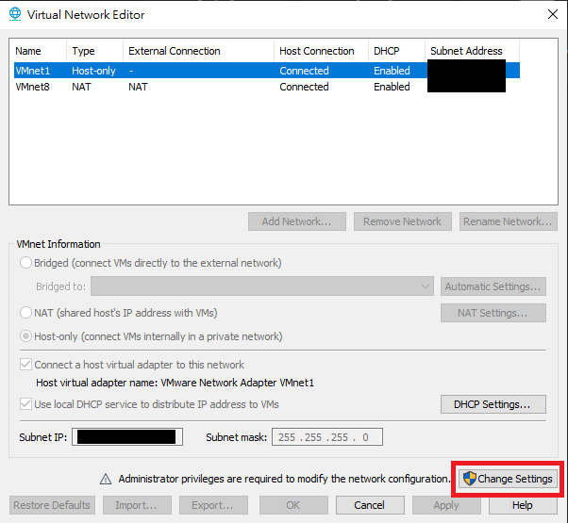Select the Host-only radio button
Viewport: 568px width, 523px height.
(x=25, y=336)
